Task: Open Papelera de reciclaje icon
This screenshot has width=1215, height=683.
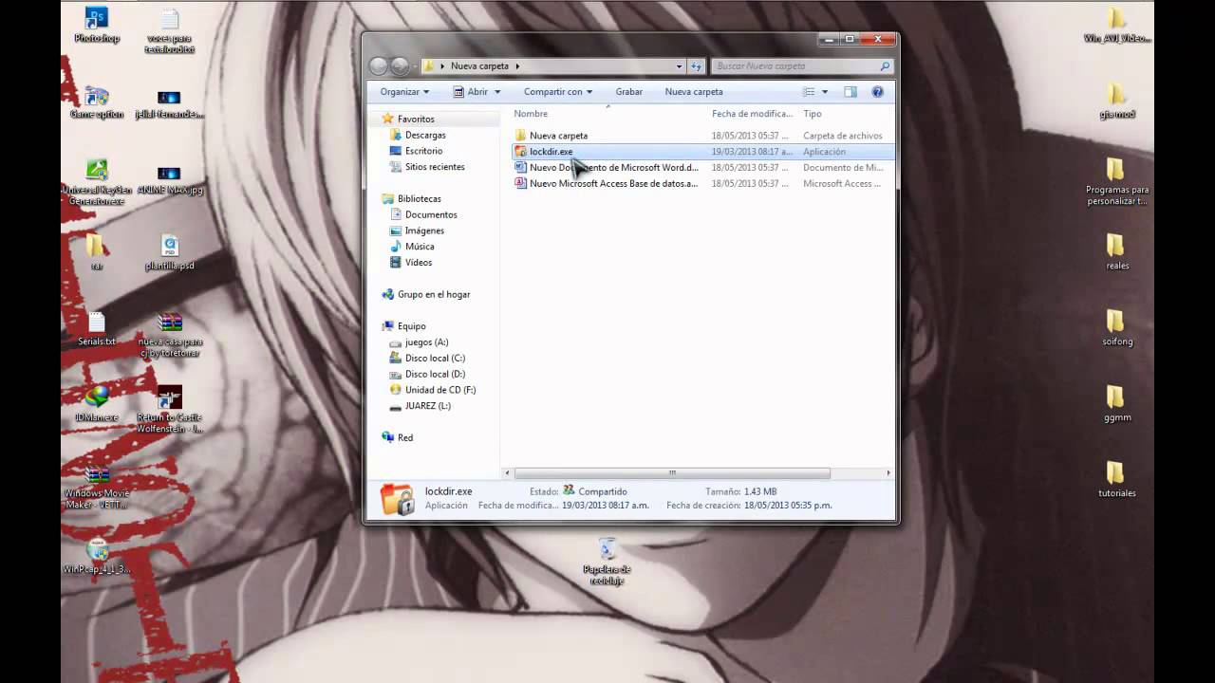Action: (x=607, y=561)
